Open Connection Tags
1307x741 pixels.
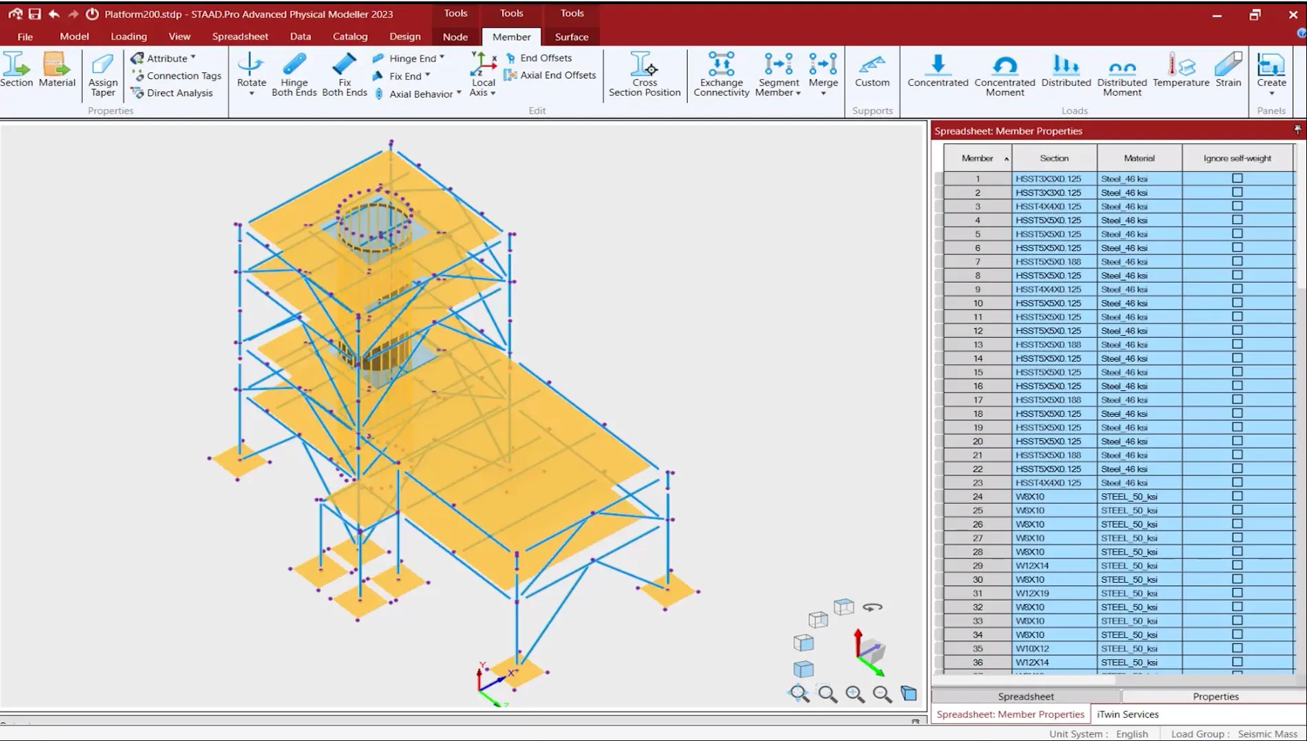[177, 76]
